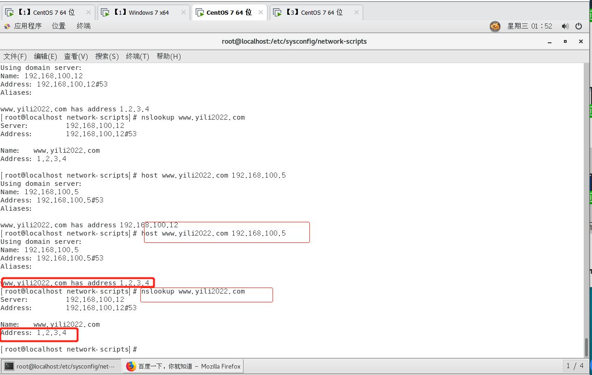Click the first 'Name: 192.168.100.5' line

coord(40,192)
